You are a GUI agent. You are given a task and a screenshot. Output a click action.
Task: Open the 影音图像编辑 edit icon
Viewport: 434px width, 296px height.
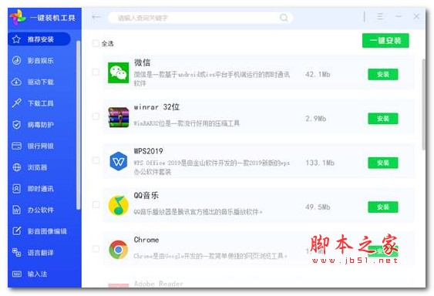[17, 231]
